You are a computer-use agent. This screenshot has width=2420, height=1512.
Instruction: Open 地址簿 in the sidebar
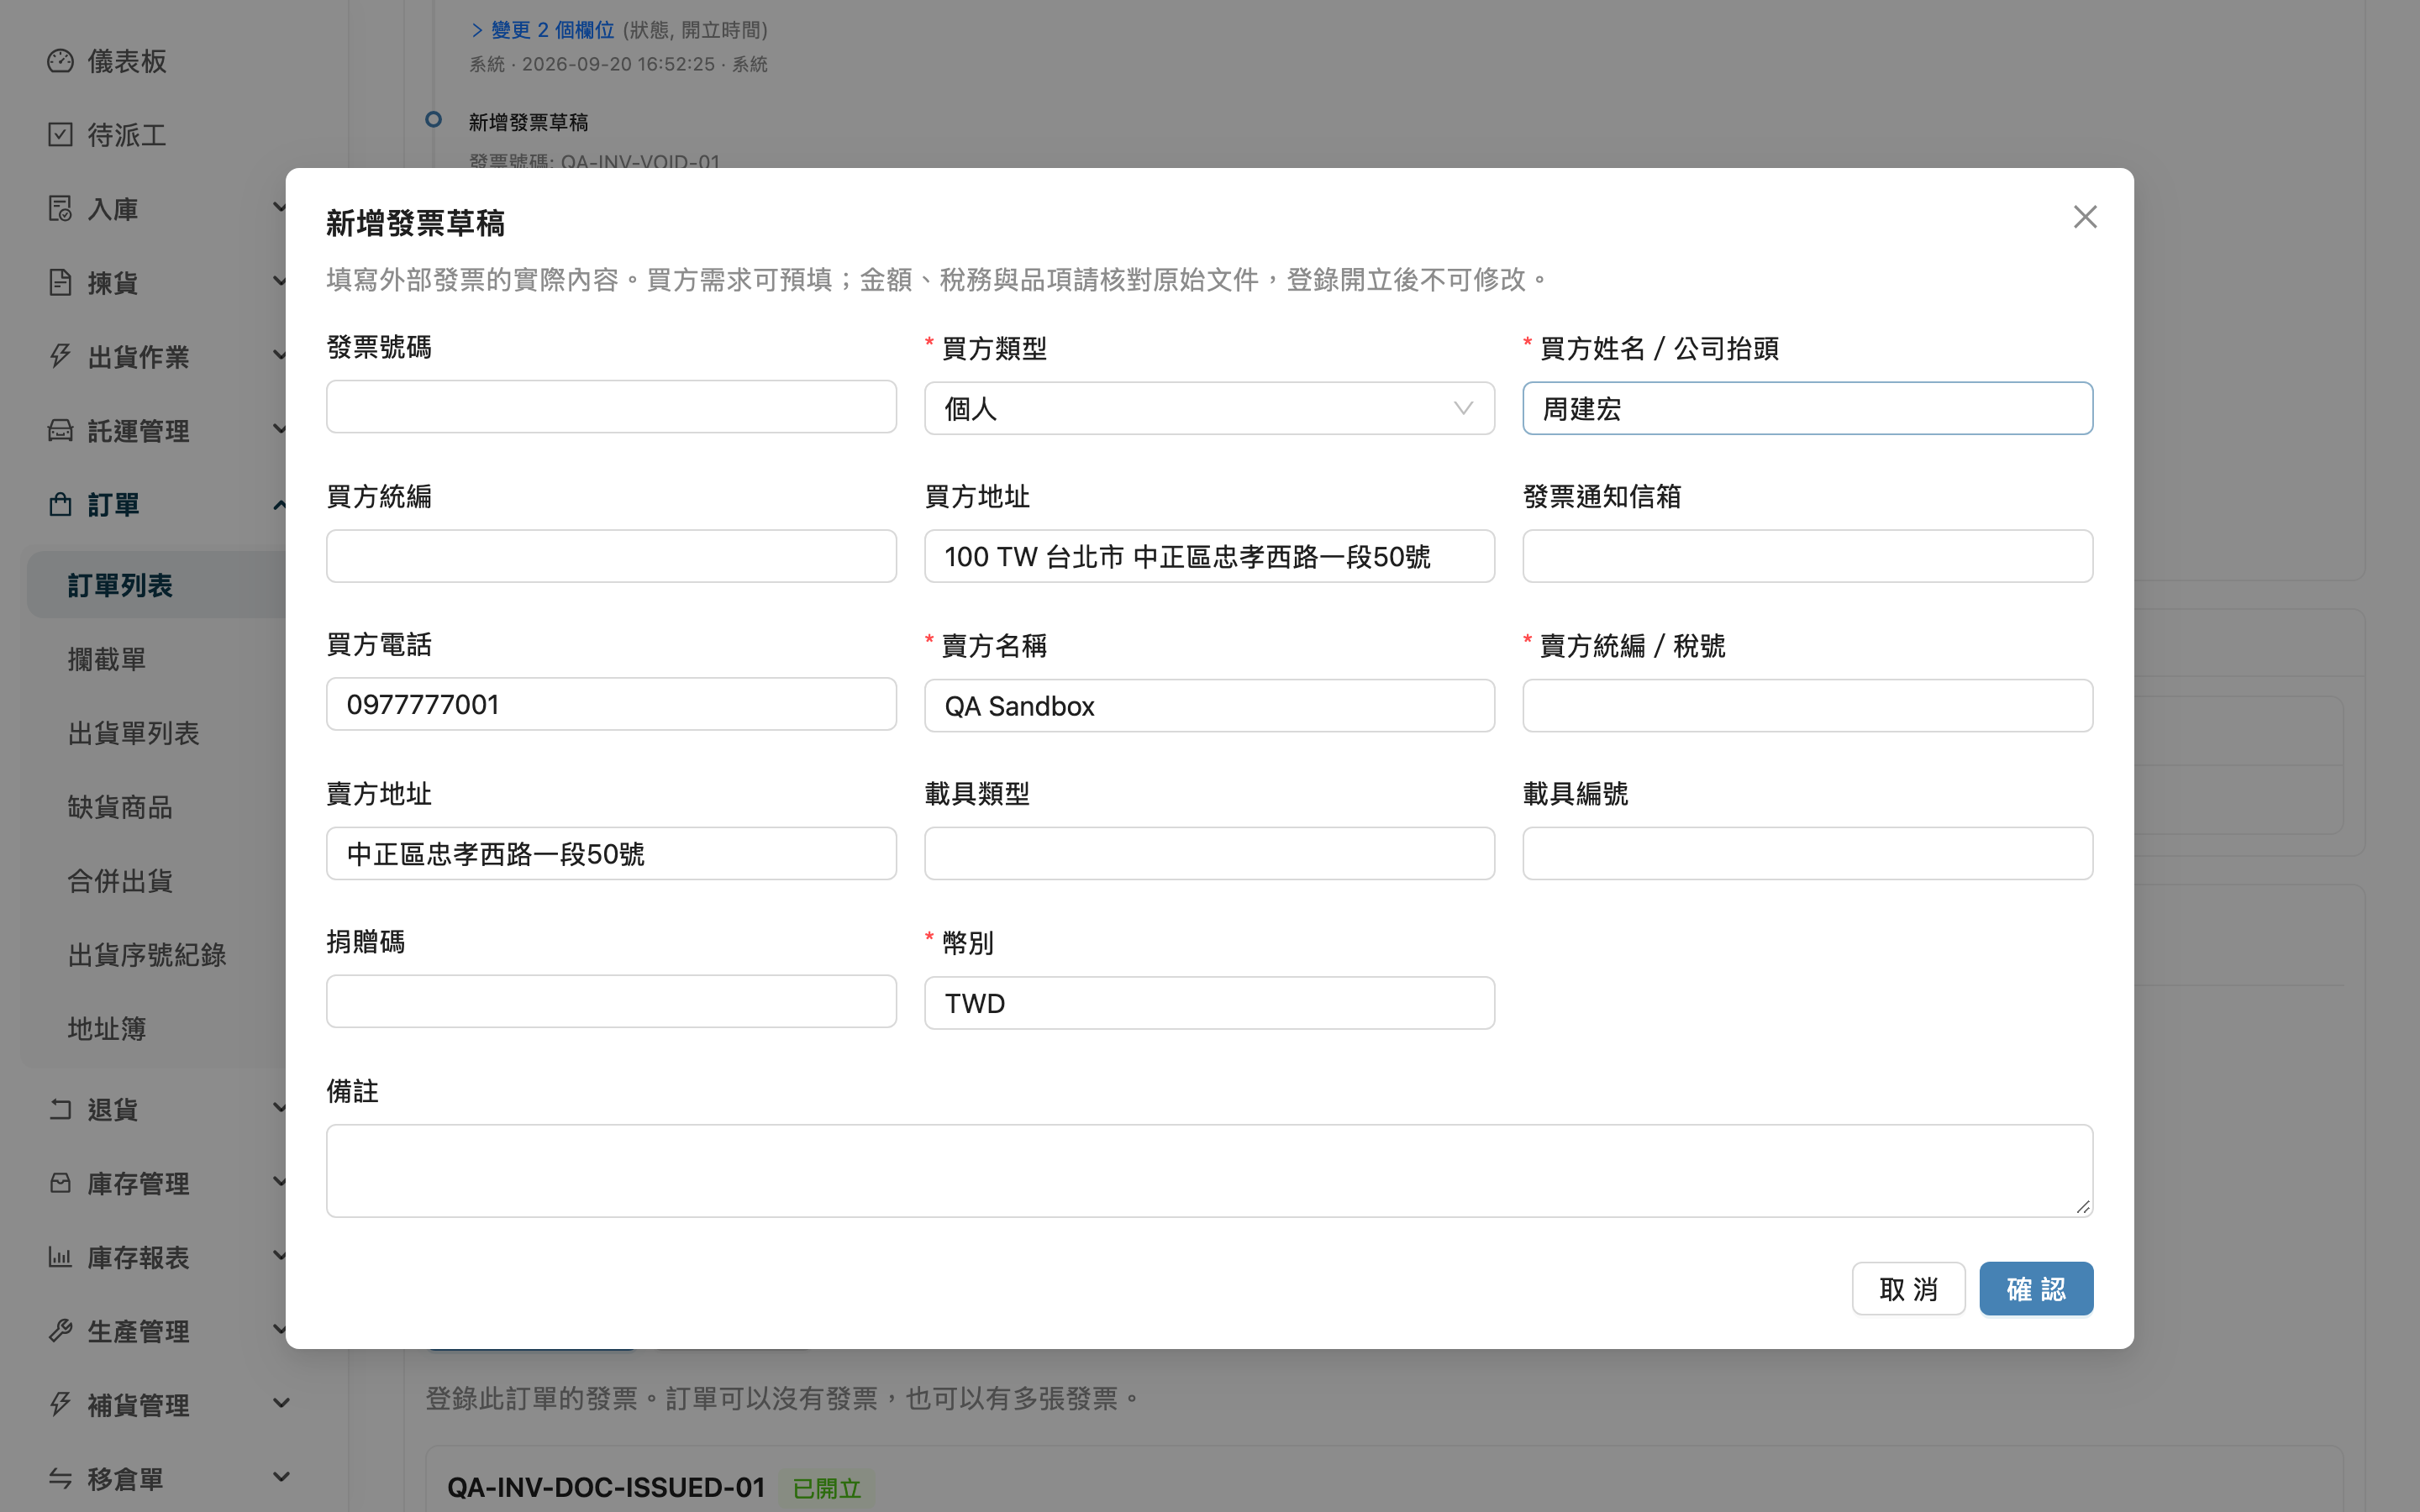click(x=107, y=1029)
